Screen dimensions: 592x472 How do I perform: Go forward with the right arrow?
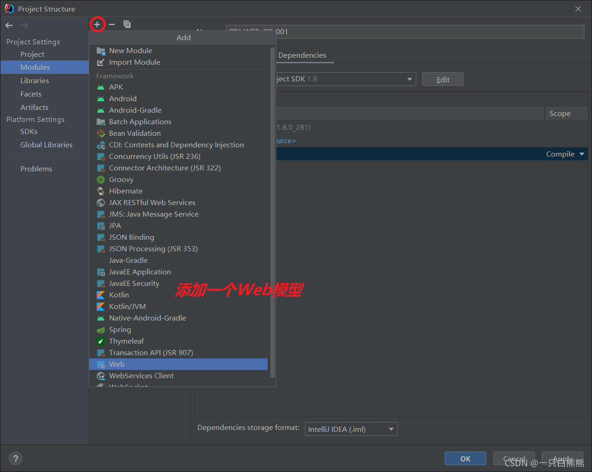click(24, 25)
